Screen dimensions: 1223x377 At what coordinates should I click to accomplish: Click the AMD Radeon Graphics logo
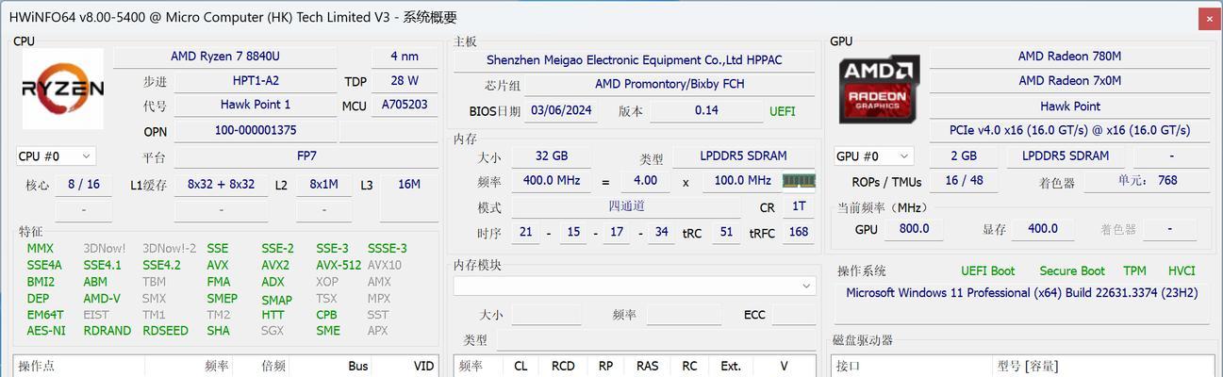pyautogui.click(x=880, y=90)
